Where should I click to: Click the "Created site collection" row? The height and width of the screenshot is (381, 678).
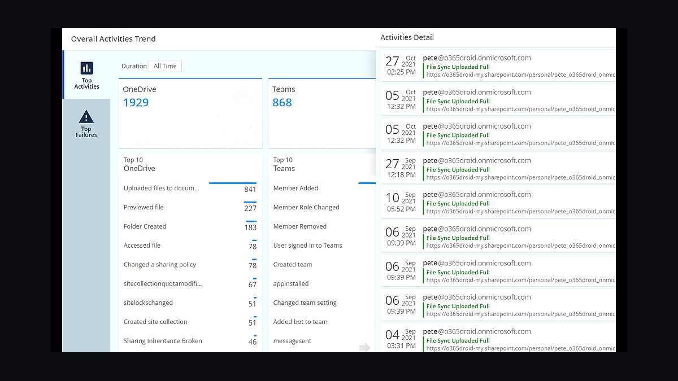pos(190,322)
